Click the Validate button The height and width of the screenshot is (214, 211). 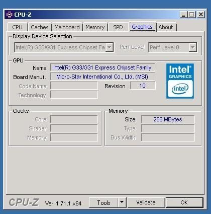[x=146, y=202]
